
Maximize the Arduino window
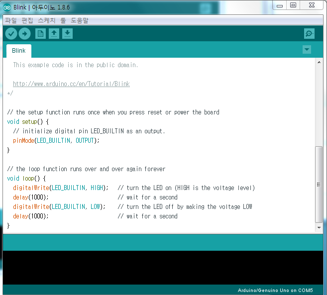pyautogui.click(x=293, y=5)
